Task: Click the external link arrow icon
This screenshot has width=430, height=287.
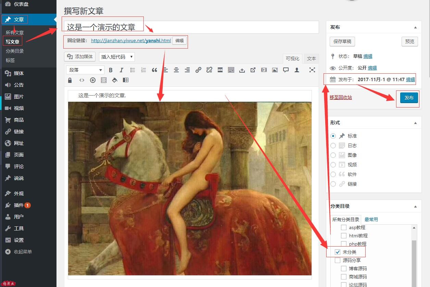Action: (x=253, y=70)
